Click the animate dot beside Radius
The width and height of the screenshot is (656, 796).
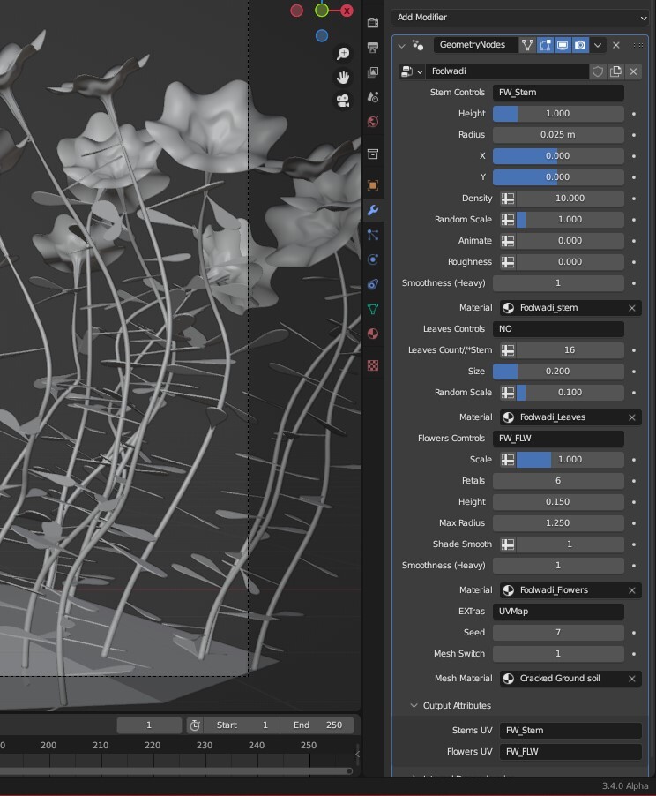(634, 135)
